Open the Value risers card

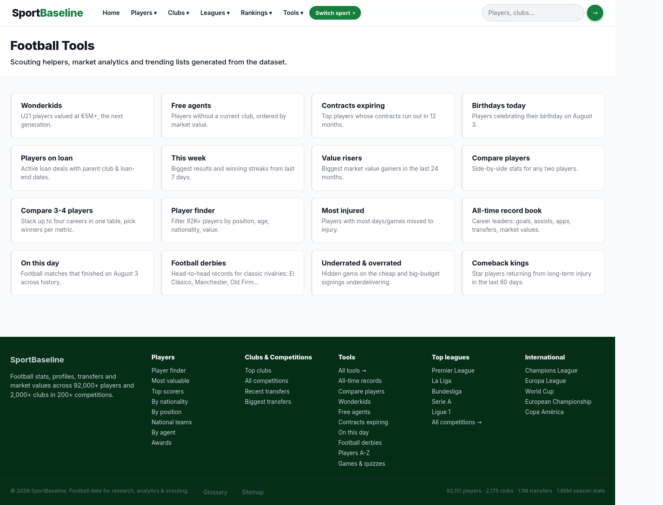coord(383,168)
